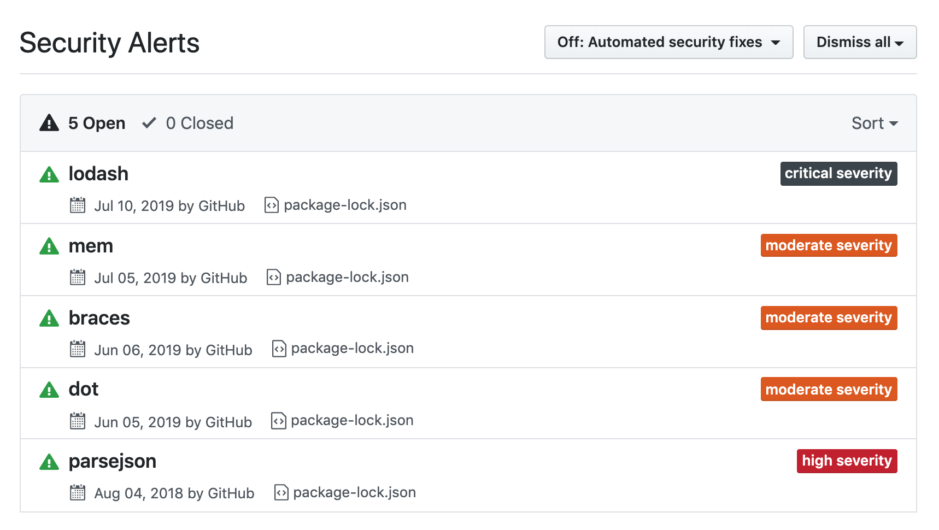939x530 pixels.
Task: Click the file code icon in parsejson row
Action: (281, 492)
